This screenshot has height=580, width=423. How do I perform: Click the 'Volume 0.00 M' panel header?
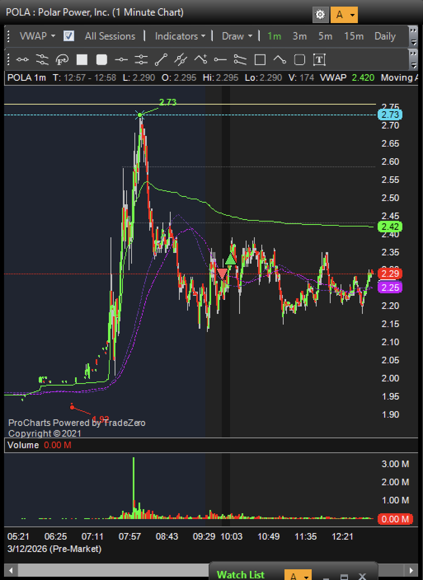[39, 445]
